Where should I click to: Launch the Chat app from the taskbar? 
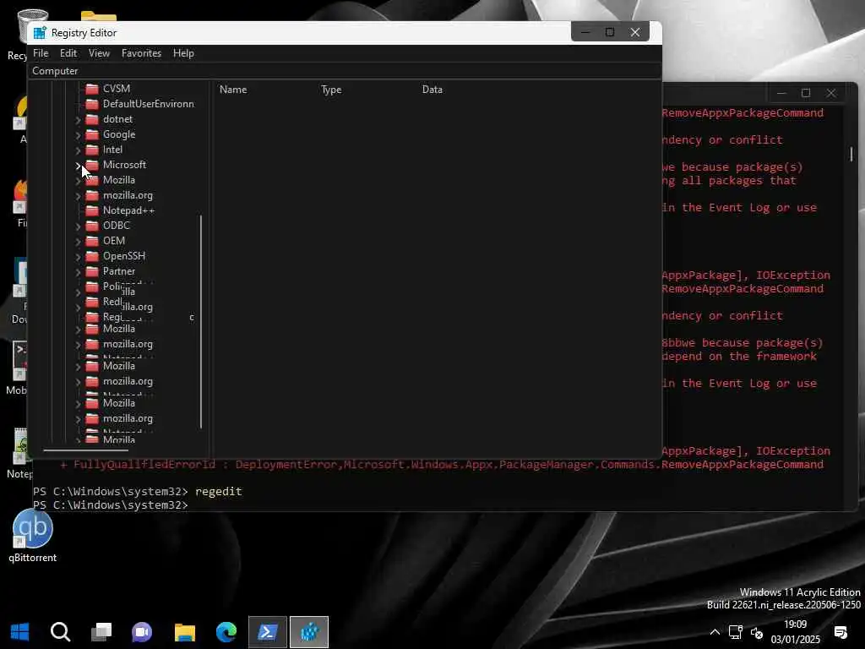coord(142,632)
